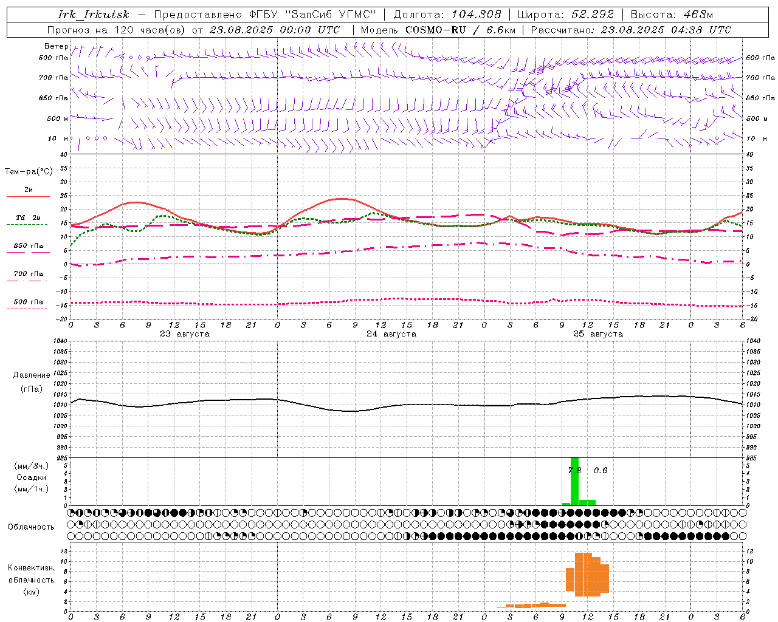Click the Ветер wind section label

click(x=56, y=46)
